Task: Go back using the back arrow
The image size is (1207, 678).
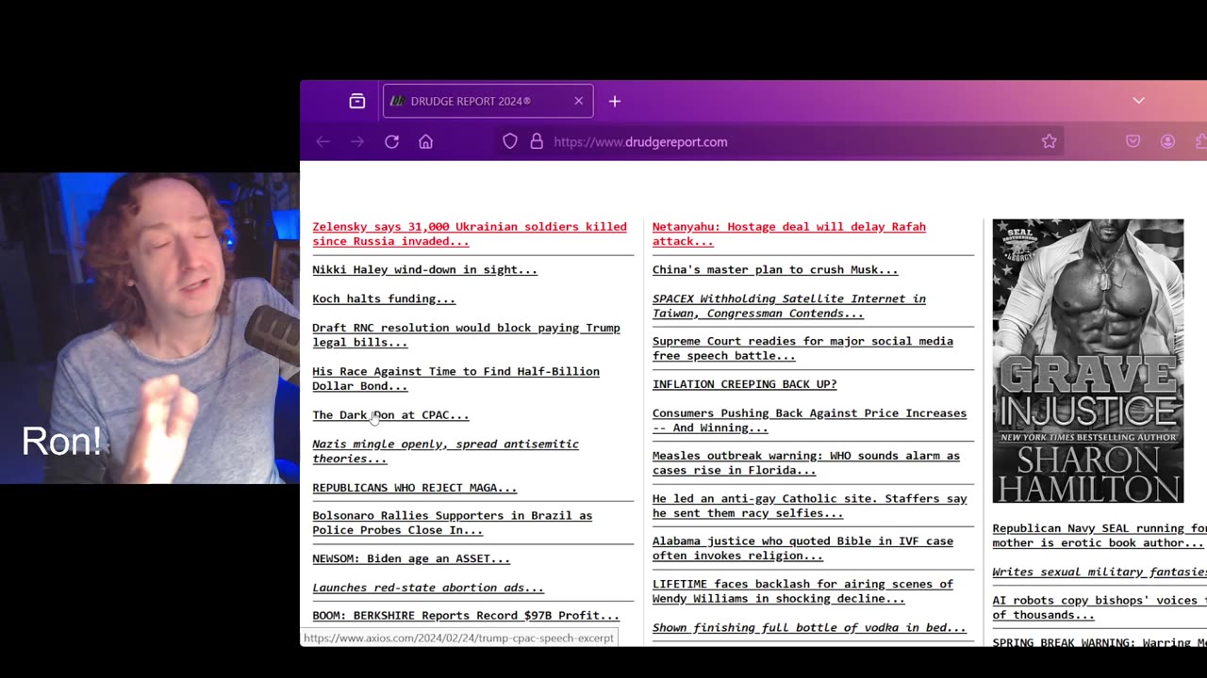Action: coord(322,141)
